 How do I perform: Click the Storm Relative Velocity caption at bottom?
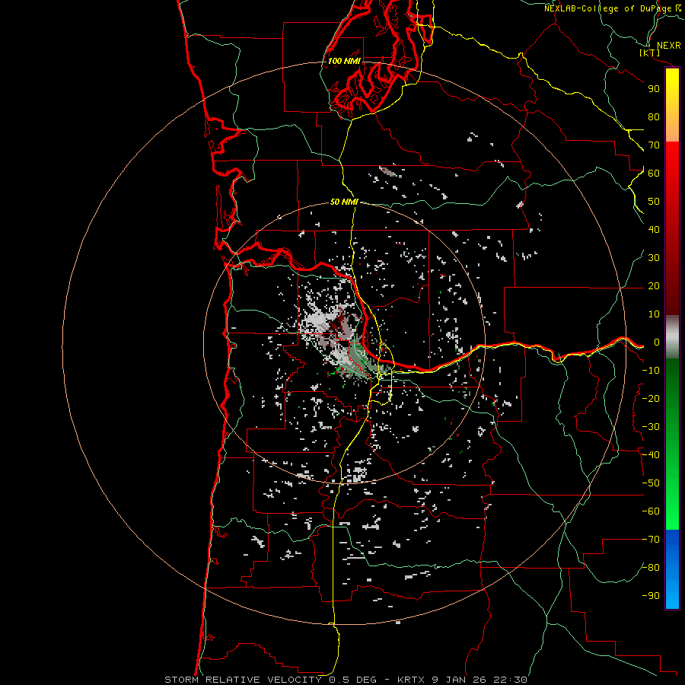[x=346, y=680]
